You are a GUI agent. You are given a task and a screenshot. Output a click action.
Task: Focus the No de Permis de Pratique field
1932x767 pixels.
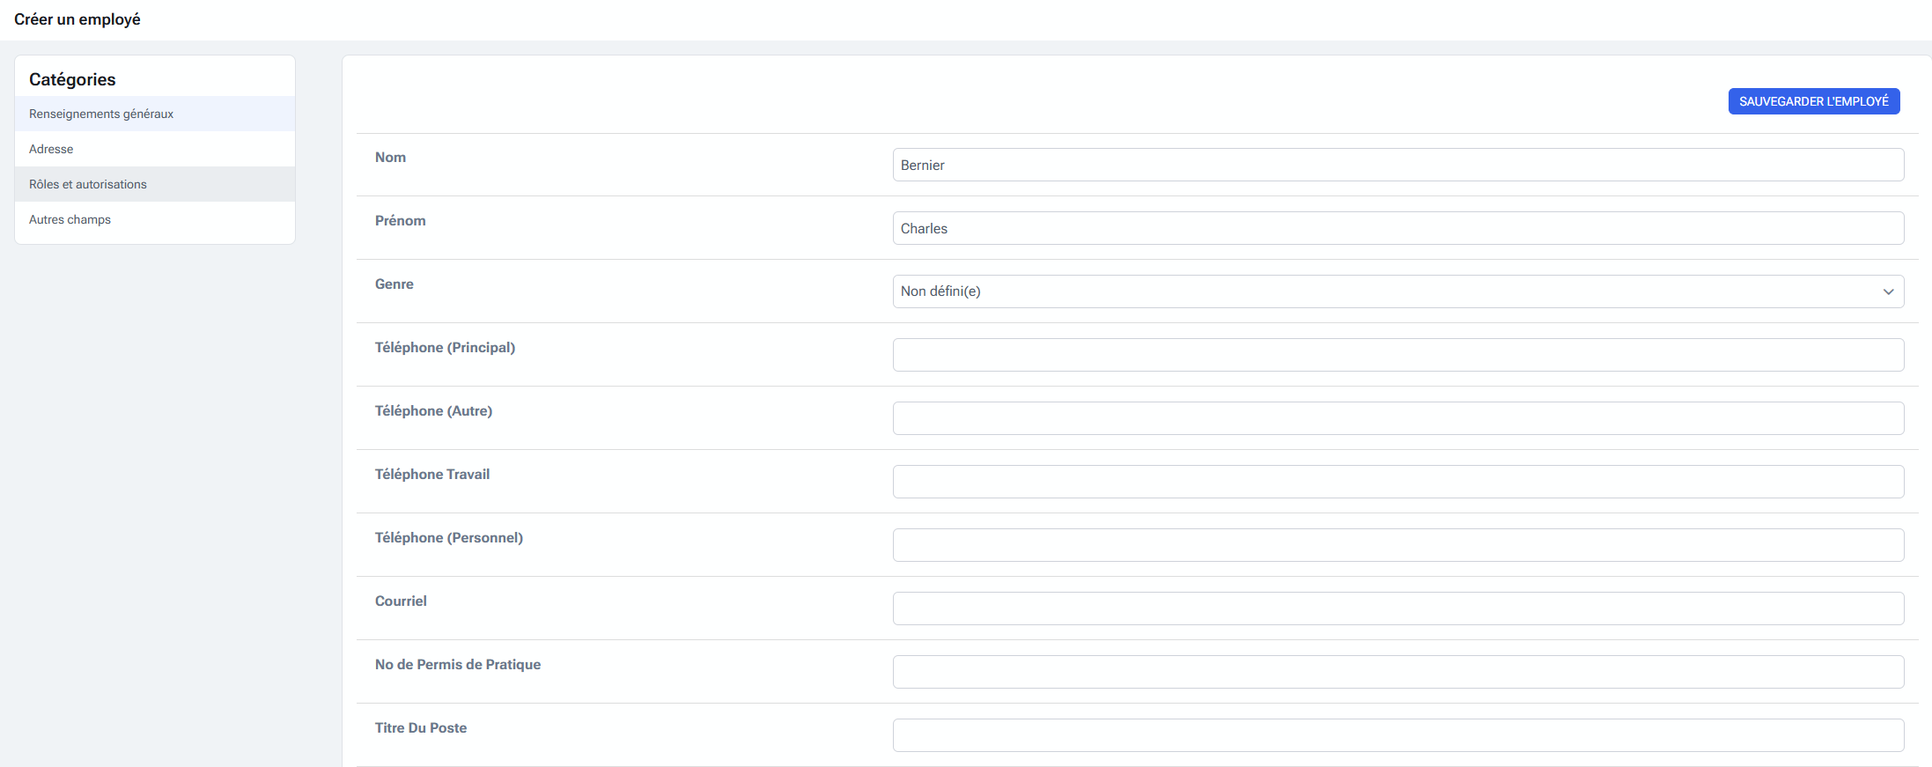pyautogui.click(x=1397, y=672)
